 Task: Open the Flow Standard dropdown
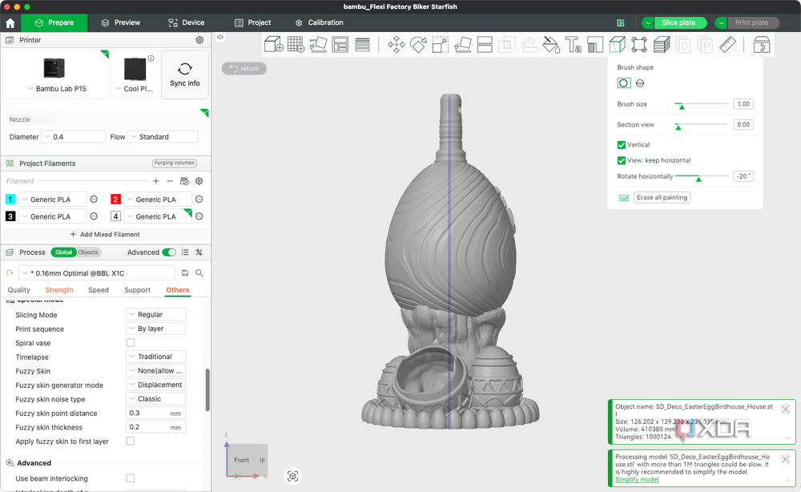(x=163, y=137)
